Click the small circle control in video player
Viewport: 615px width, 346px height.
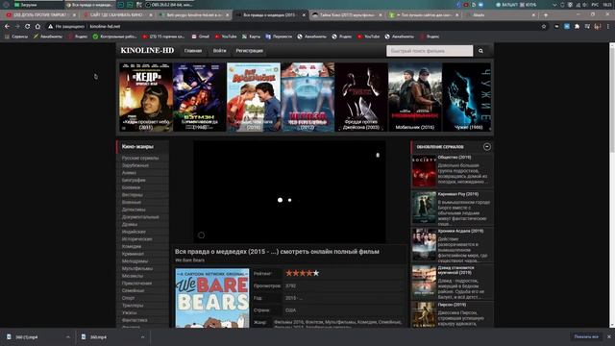(x=201, y=235)
